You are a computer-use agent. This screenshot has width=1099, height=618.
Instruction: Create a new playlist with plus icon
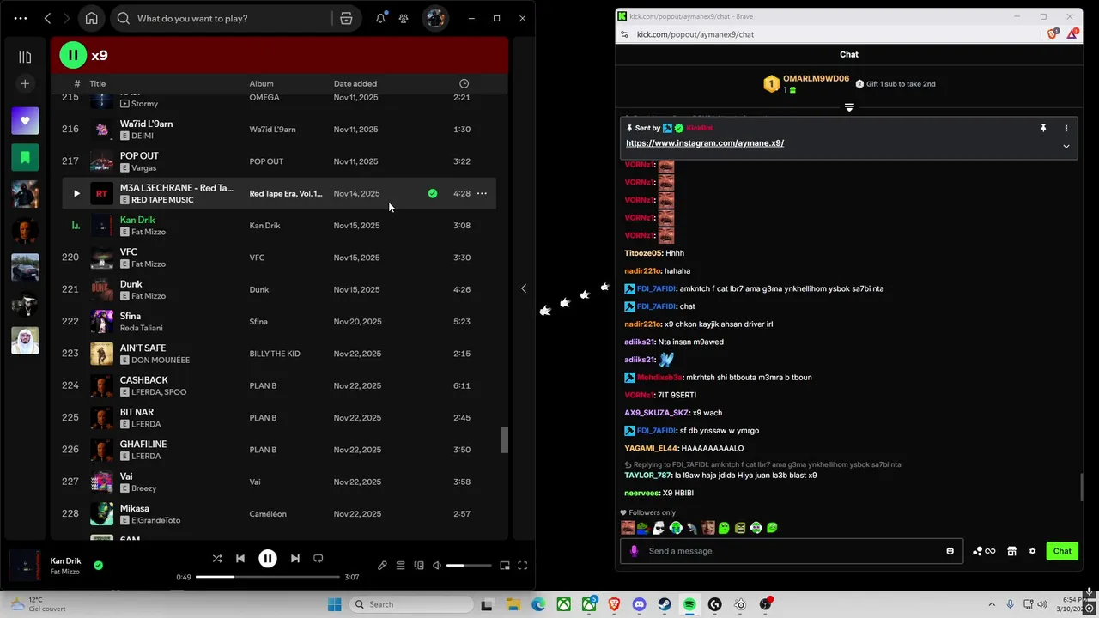click(25, 83)
